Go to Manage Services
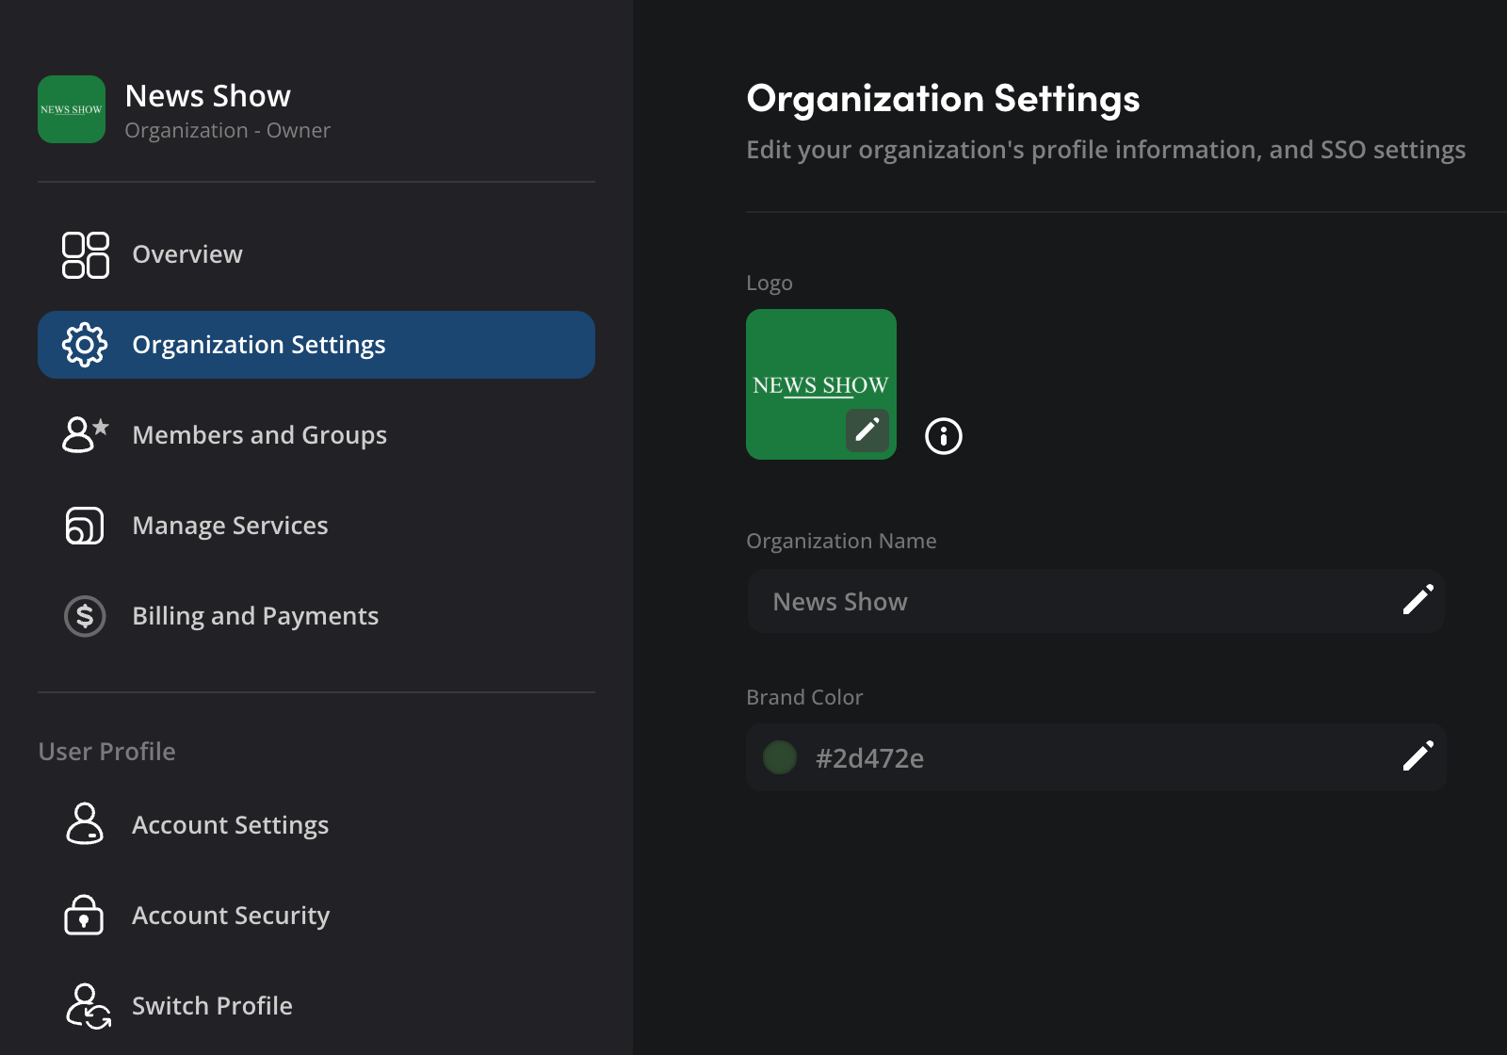This screenshot has width=1507, height=1055. click(316, 526)
